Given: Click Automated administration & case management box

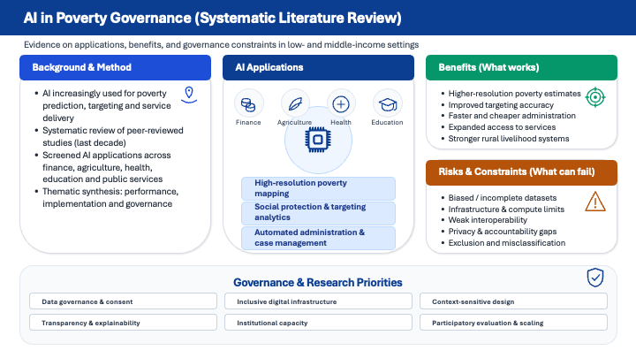Looking at the screenshot, I should 318,237.
